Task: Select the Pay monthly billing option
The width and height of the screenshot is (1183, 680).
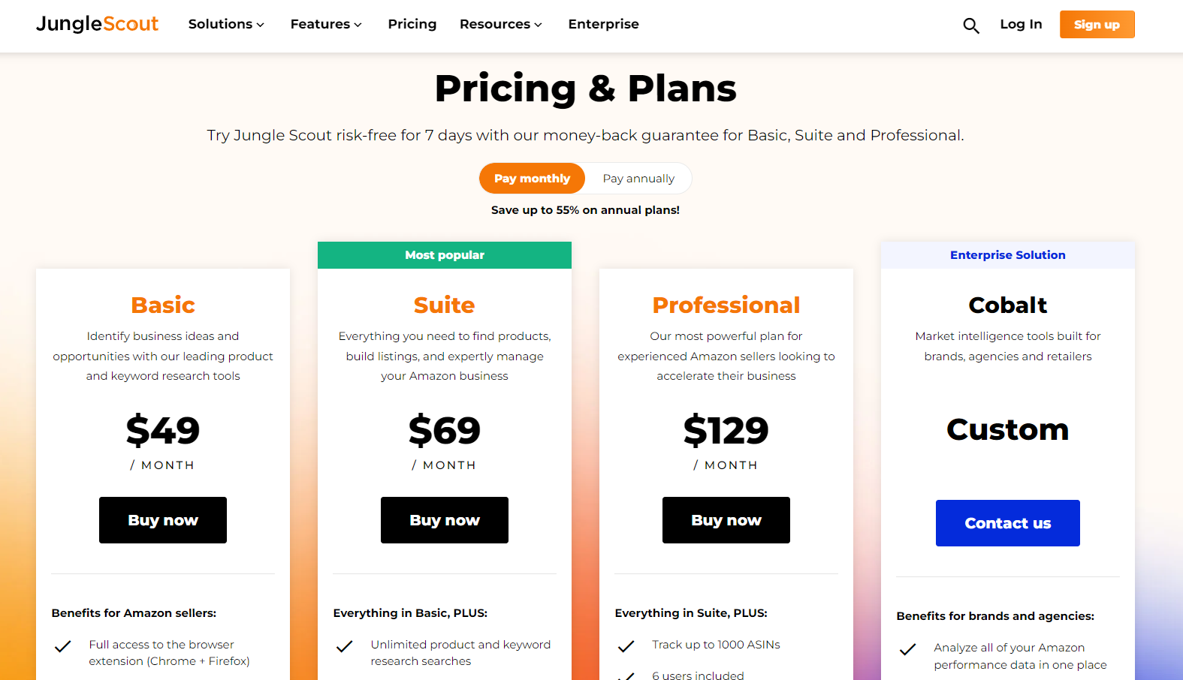Action: pyautogui.click(x=531, y=178)
